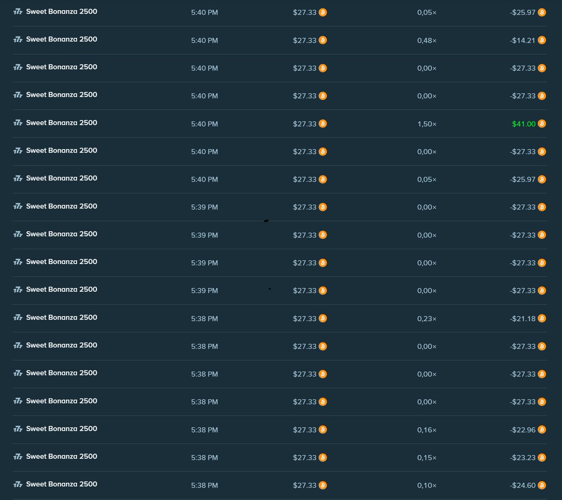Select the 0,10× multiplier value

click(x=427, y=485)
